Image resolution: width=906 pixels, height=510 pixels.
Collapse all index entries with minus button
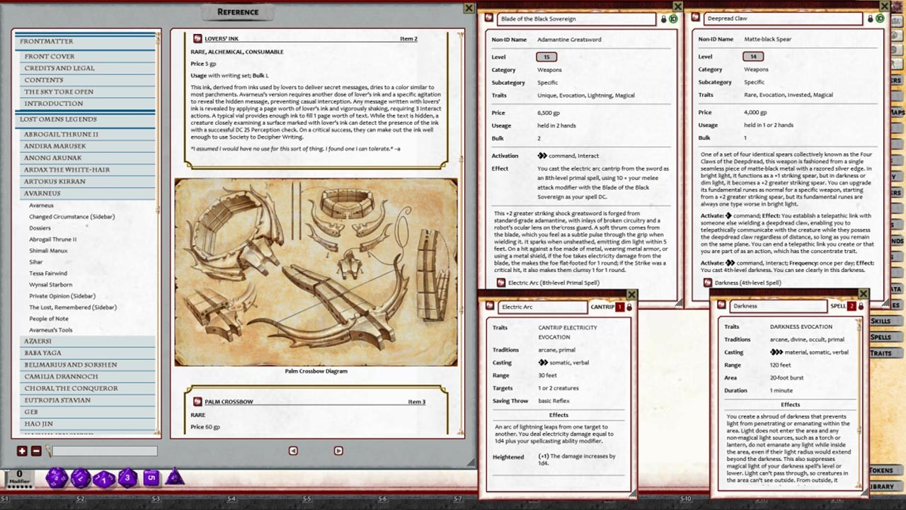[x=36, y=451]
